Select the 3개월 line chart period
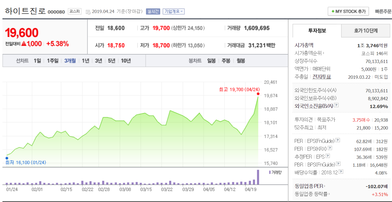The image size is (392, 202). [70, 61]
